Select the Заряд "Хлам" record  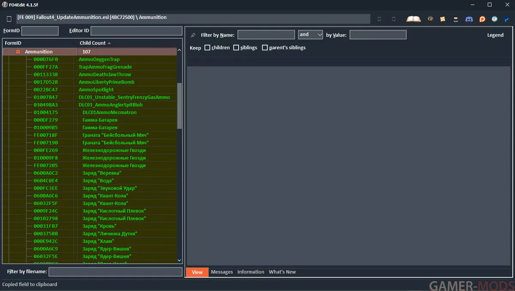(90, 241)
